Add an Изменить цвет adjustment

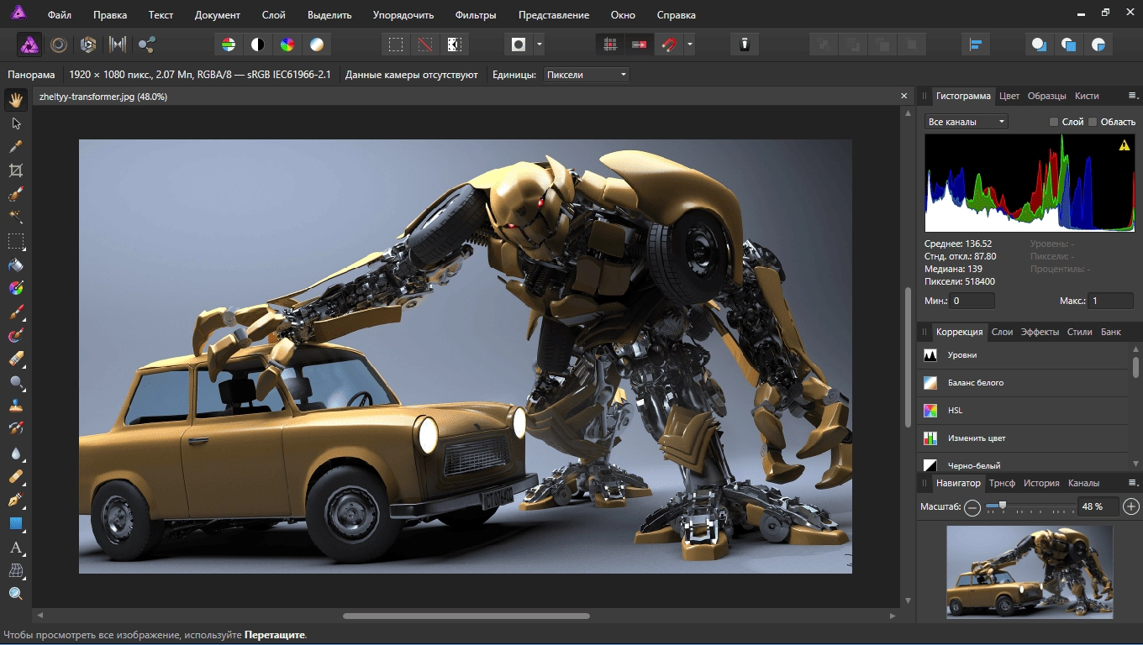1023,438
